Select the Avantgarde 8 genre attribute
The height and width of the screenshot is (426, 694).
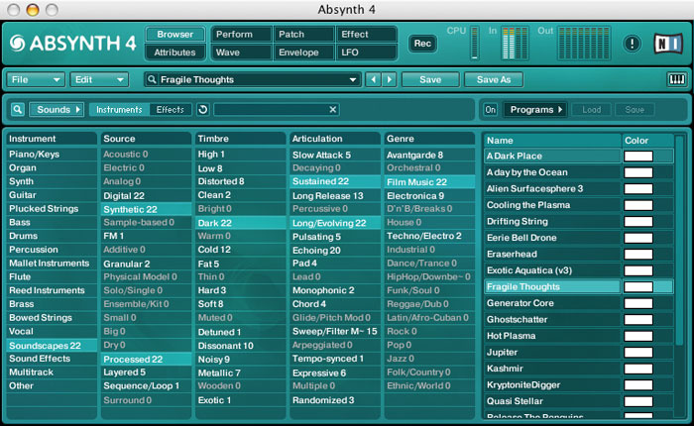429,155
